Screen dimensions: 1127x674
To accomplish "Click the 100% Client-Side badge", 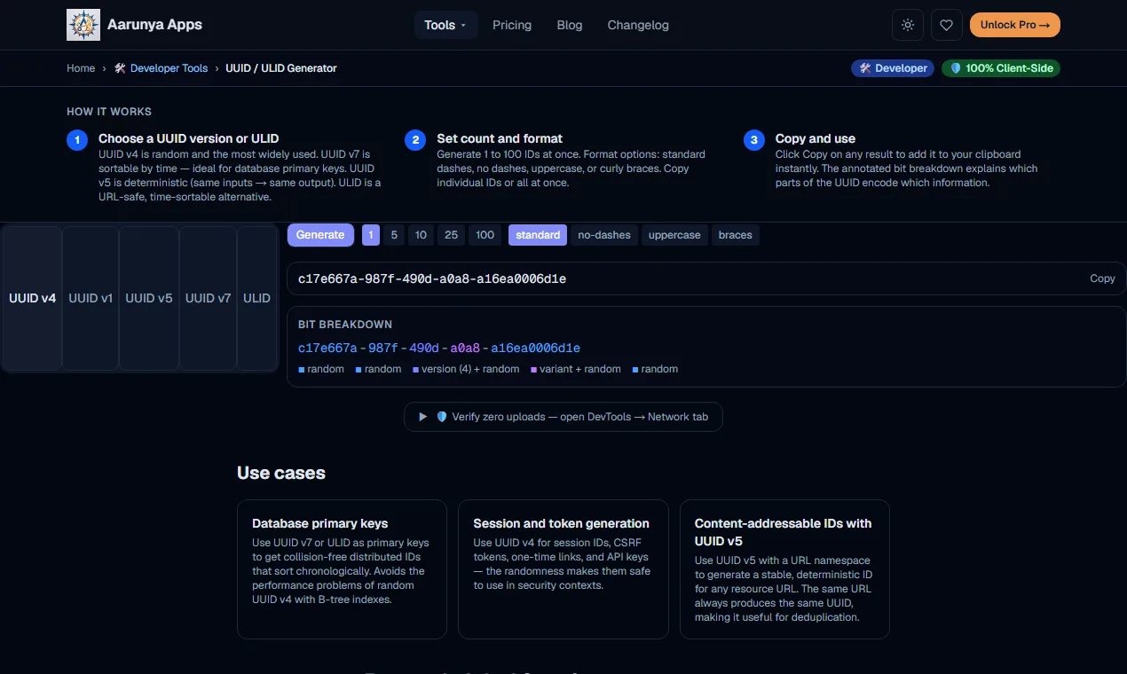I will tap(1001, 68).
